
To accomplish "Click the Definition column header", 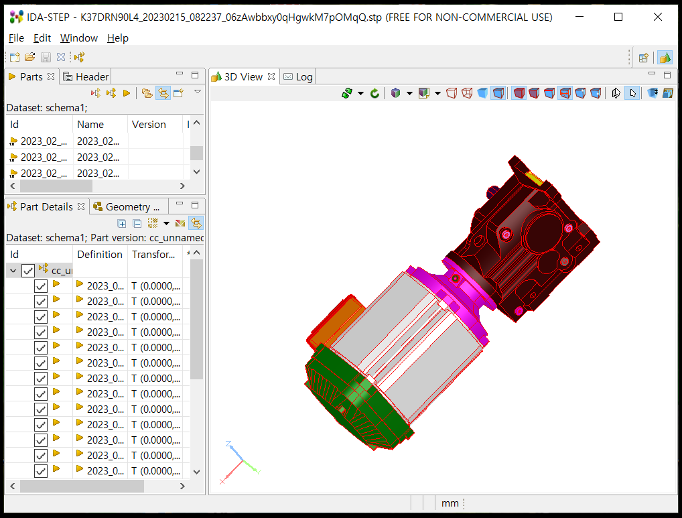I will click(100, 255).
